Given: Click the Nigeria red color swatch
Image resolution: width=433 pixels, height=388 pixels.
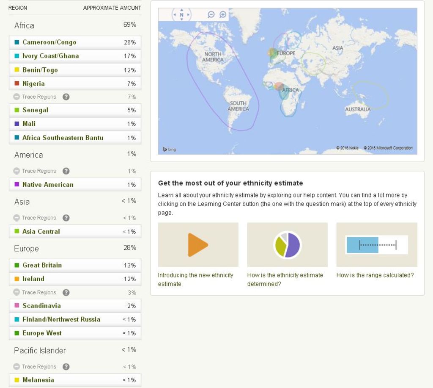Looking at the screenshot, I should click(17, 83).
